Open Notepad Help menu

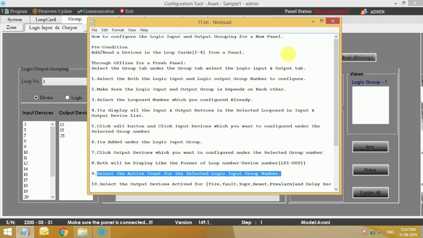point(144,30)
